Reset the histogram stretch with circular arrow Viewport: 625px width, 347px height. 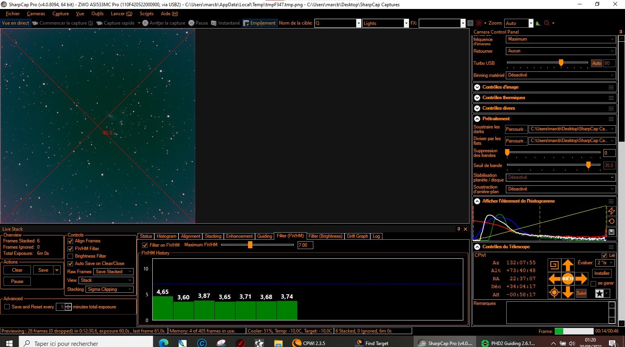(x=611, y=221)
